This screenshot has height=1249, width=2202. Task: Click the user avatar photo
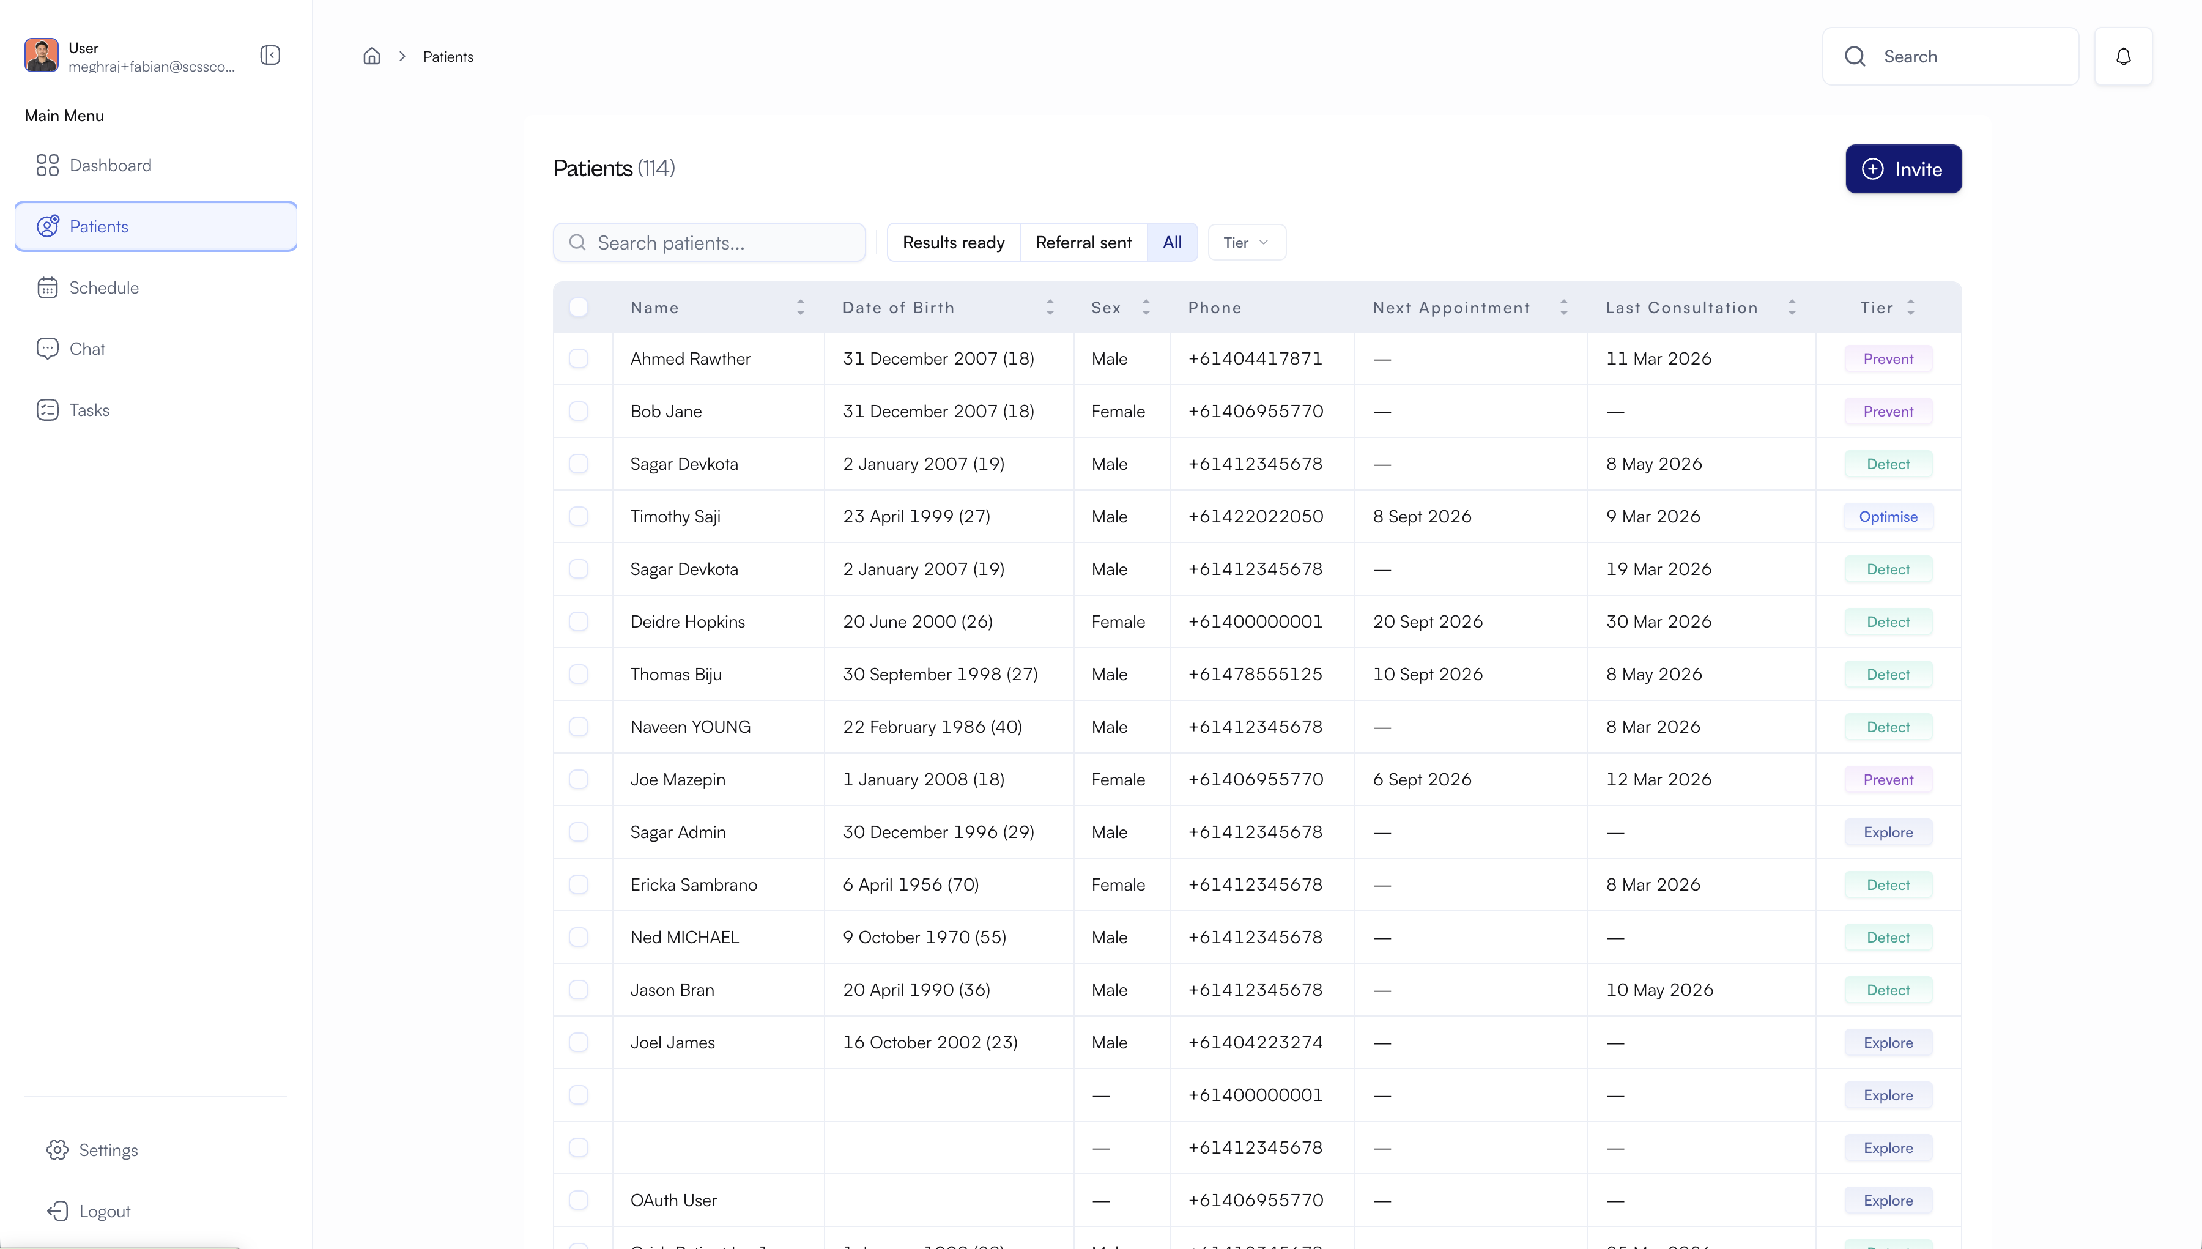point(41,56)
